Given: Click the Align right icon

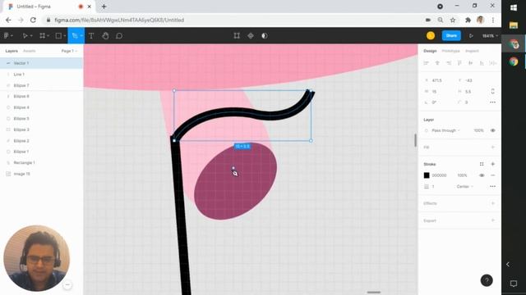Looking at the screenshot, I should point(449,63).
